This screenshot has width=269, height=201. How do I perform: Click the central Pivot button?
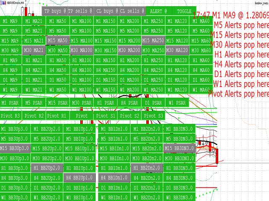pos(82,116)
